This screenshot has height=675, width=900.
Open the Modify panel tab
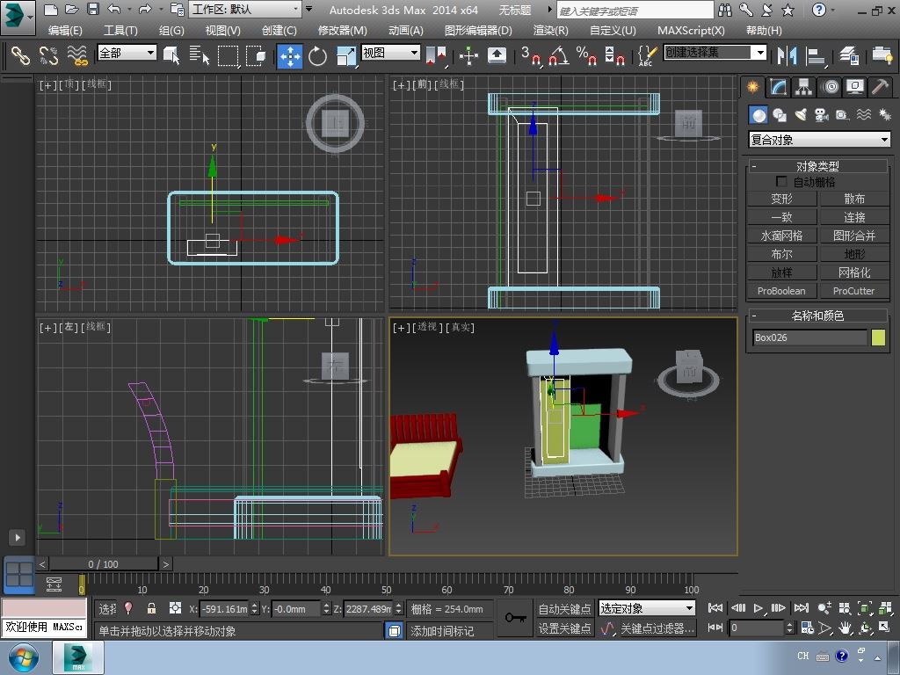(x=778, y=87)
